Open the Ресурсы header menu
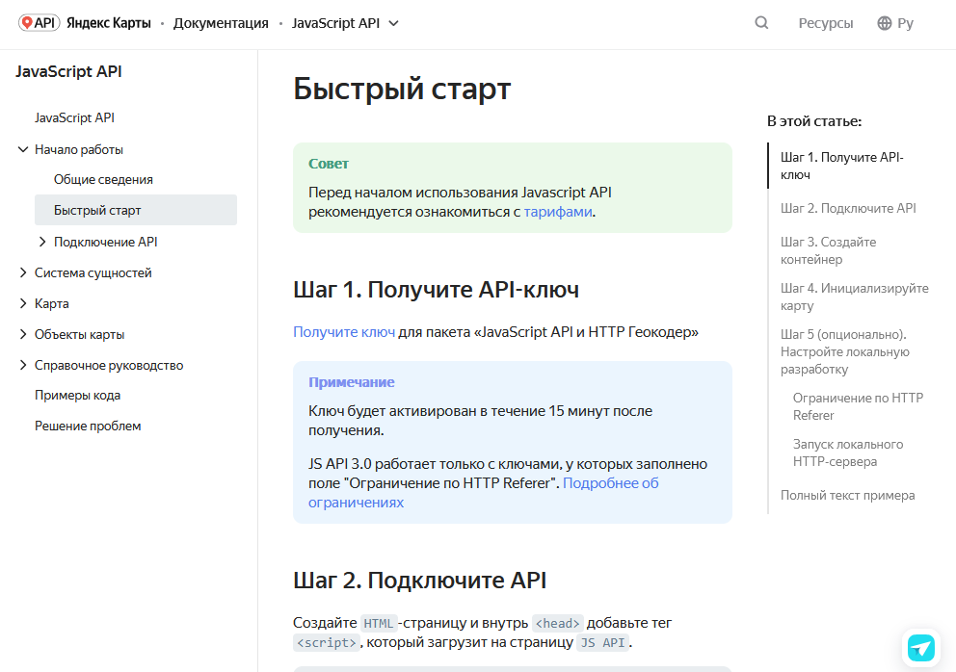The height and width of the screenshot is (672, 956). coord(825,23)
